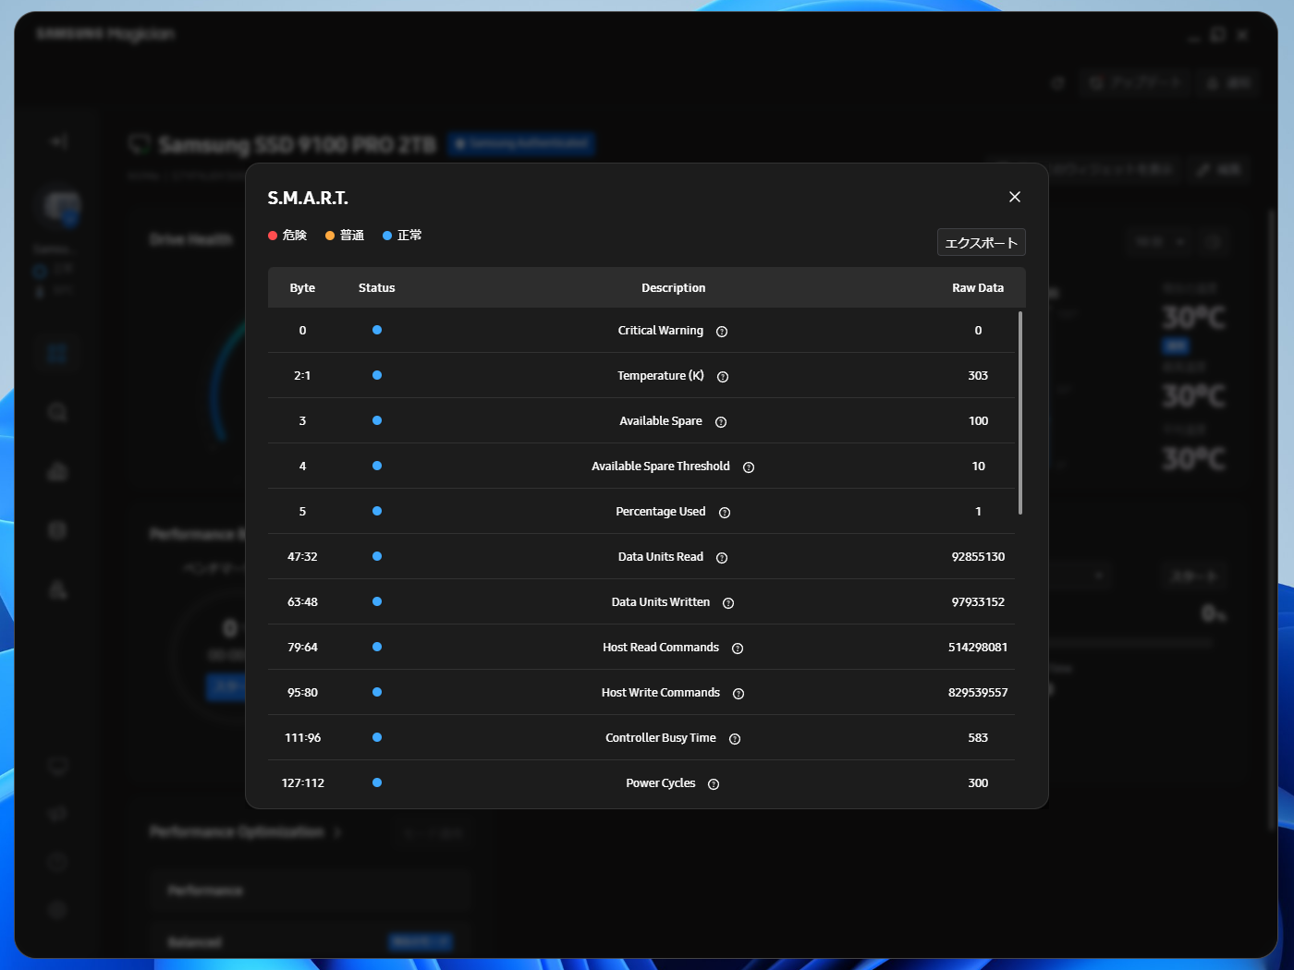Viewport: 1294px width, 970px height.
Task: Close the S.M.A.R.T. dialog
Action: coord(1015,197)
